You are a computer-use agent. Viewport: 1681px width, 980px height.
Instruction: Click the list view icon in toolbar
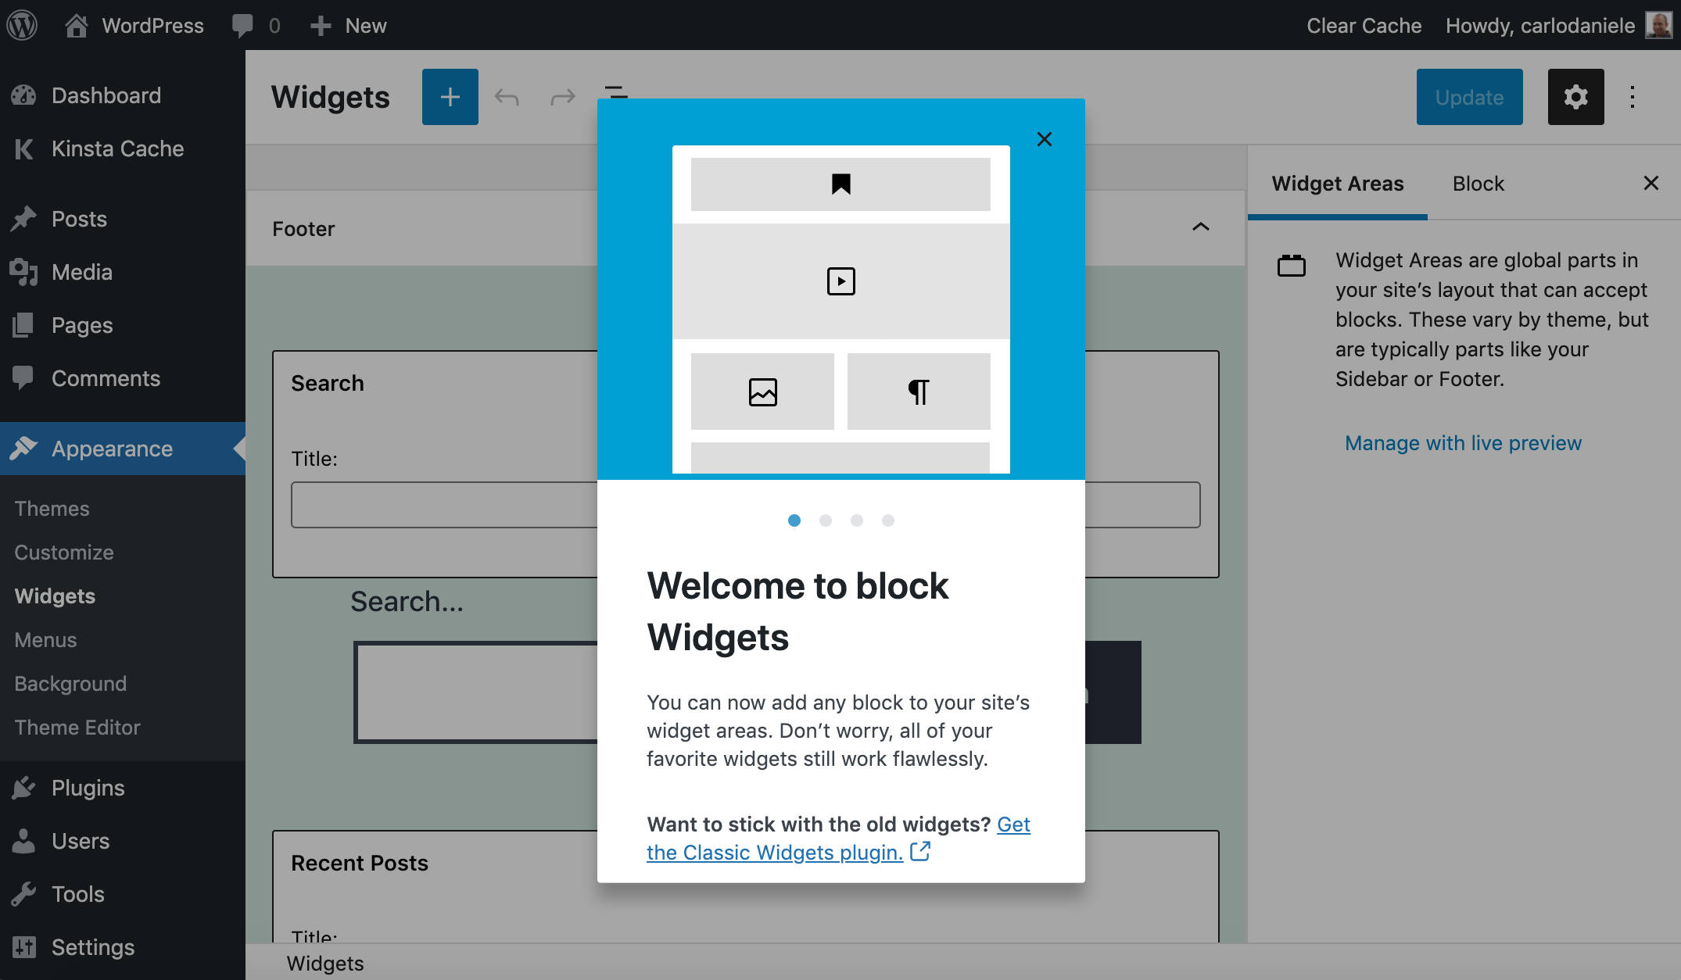[616, 95]
